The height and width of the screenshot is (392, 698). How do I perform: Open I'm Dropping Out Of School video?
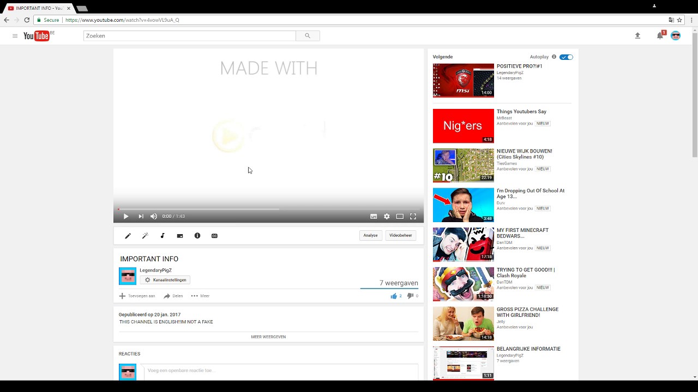(x=531, y=193)
